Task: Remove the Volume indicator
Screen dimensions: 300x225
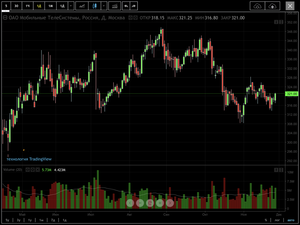Action: 37,170
